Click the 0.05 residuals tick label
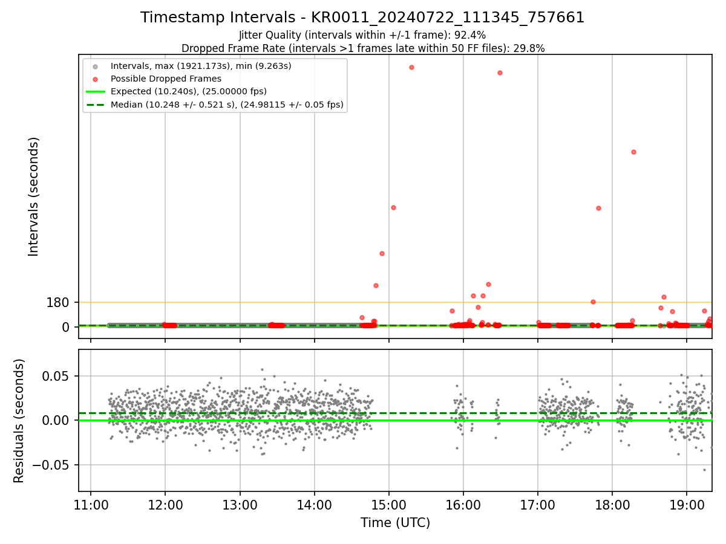 click(x=56, y=376)
